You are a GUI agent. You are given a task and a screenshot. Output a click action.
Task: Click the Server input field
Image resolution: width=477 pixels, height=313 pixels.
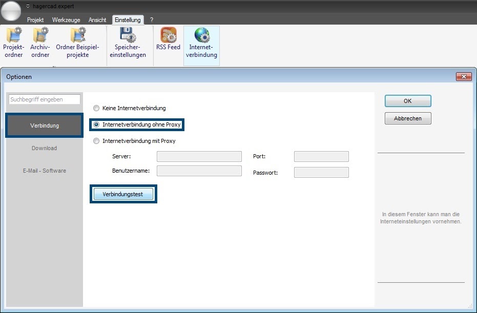pyautogui.click(x=199, y=156)
